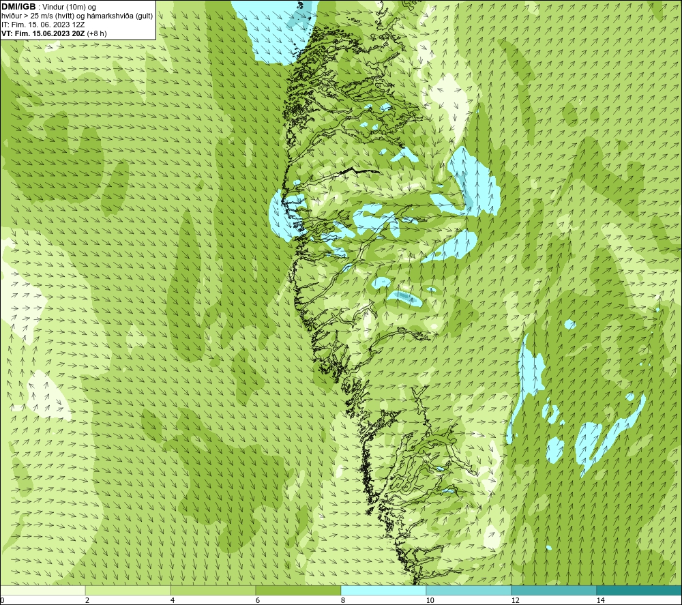The image size is (682, 605).
Task: Click the 0–2 m/s palest legend swatch
Action: (x=42, y=590)
